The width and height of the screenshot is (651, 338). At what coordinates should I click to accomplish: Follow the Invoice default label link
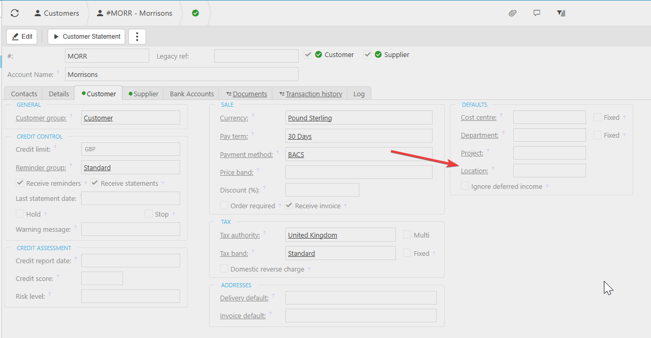pos(242,316)
